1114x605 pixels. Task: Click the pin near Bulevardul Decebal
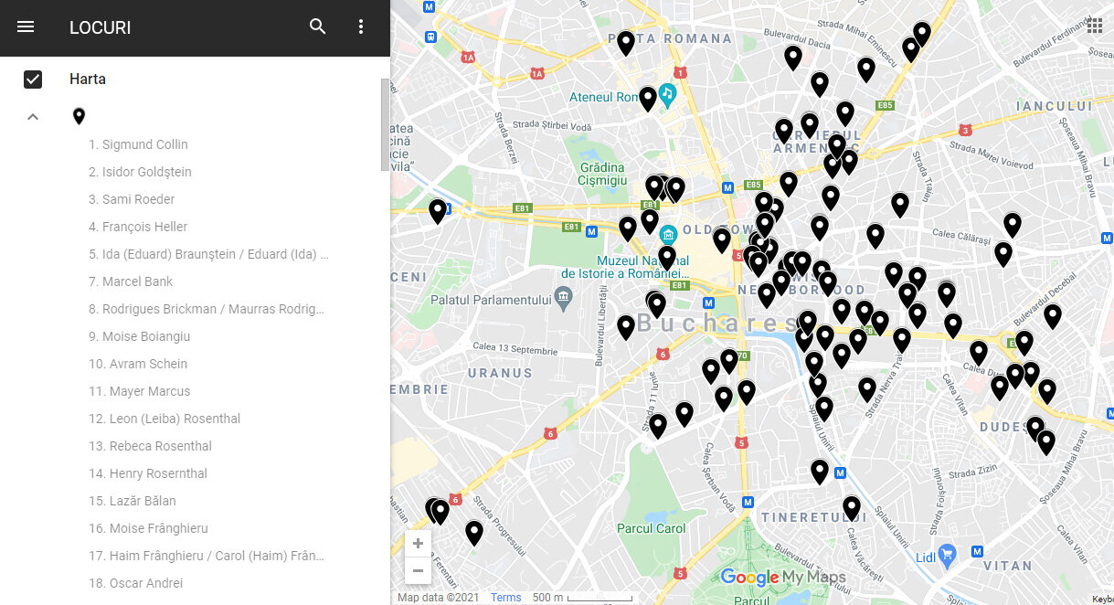[1053, 315]
